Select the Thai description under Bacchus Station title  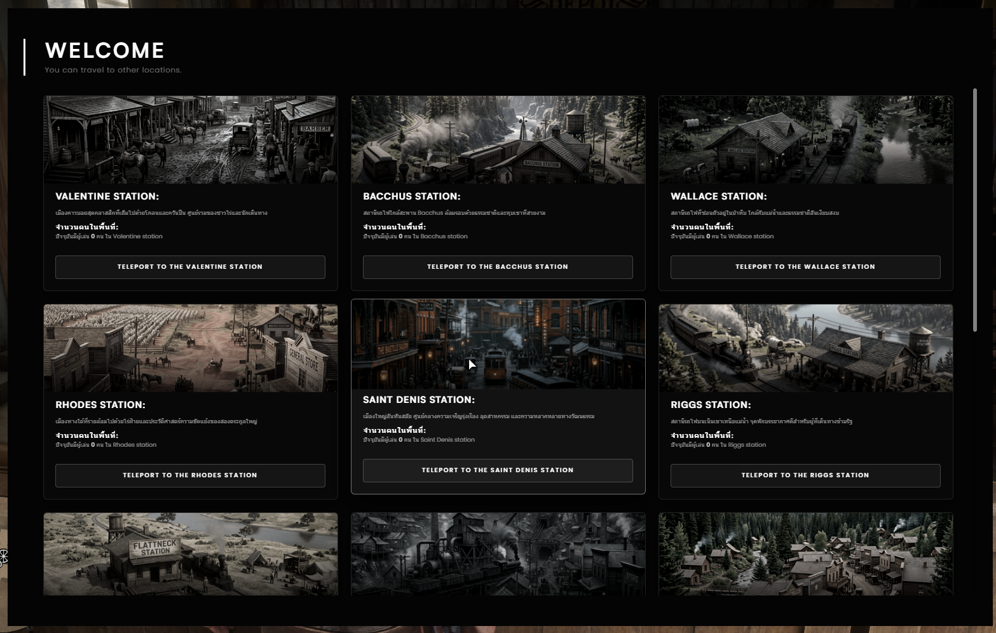pyautogui.click(x=454, y=213)
